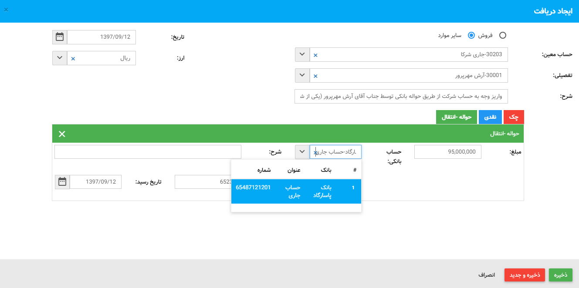Click the empty شرح field in حواله panel
This screenshot has height=288, width=579.
(148, 152)
